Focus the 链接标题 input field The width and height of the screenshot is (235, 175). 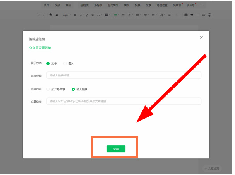click(x=124, y=75)
